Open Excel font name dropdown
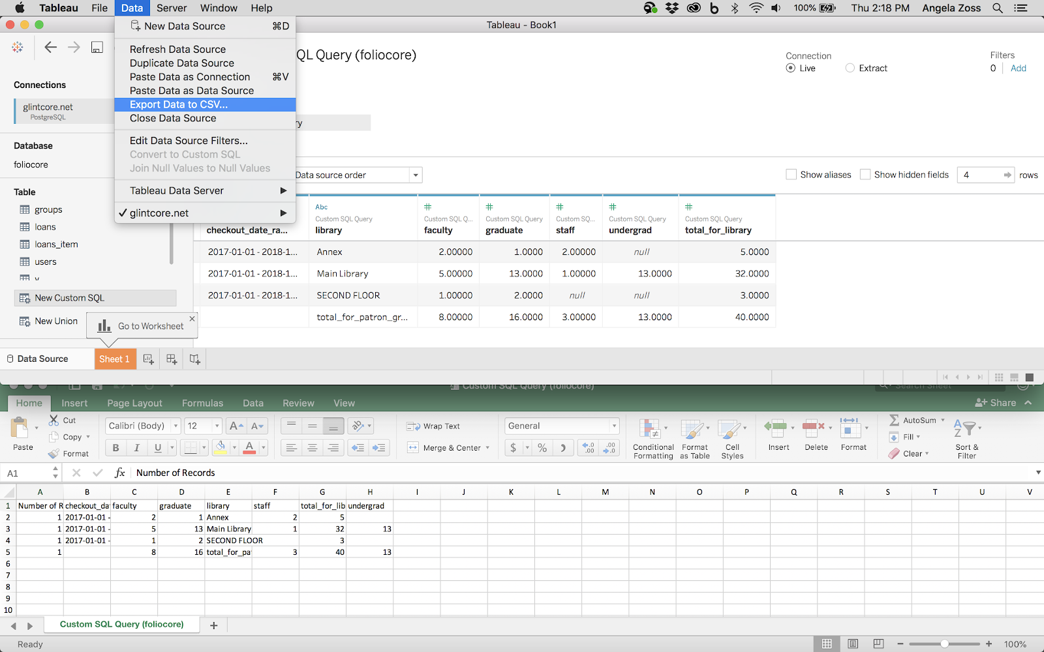This screenshot has width=1044, height=652. [176, 426]
